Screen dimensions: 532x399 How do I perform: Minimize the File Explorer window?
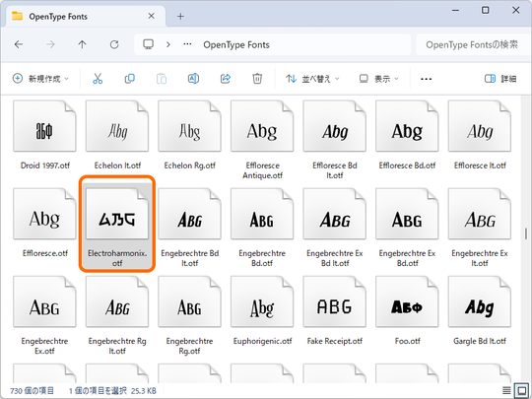pos(455,10)
